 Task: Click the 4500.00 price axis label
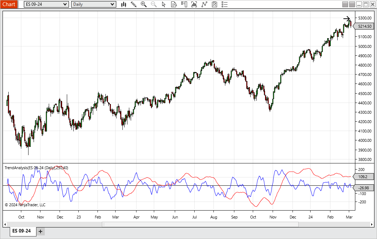pos(365,94)
